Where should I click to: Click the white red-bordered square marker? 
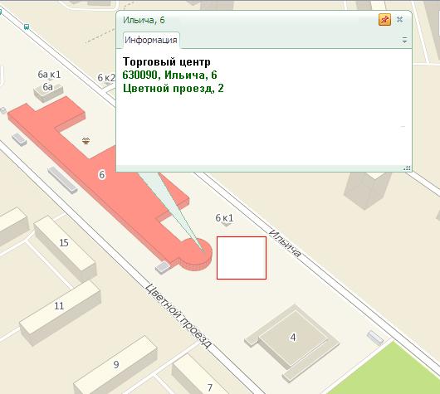242,258
